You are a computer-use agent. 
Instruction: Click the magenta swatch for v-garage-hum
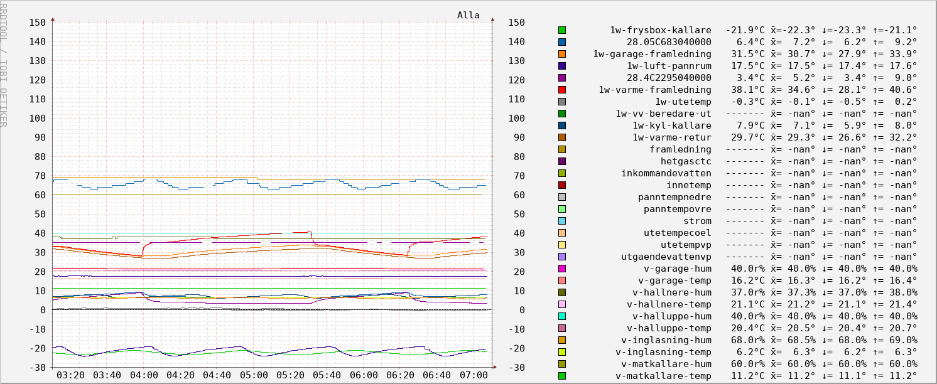[562, 269]
